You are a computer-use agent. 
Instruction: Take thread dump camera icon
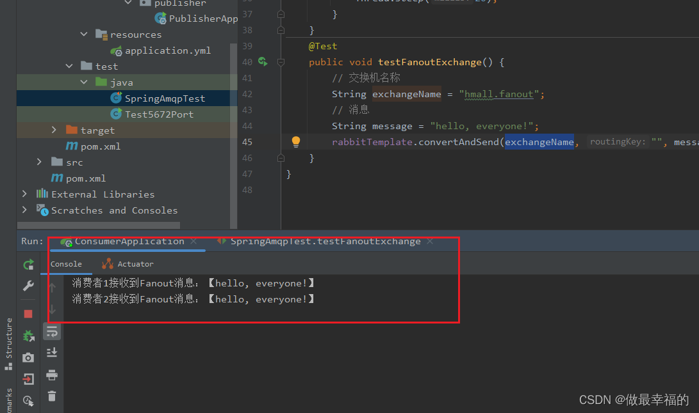click(28, 357)
